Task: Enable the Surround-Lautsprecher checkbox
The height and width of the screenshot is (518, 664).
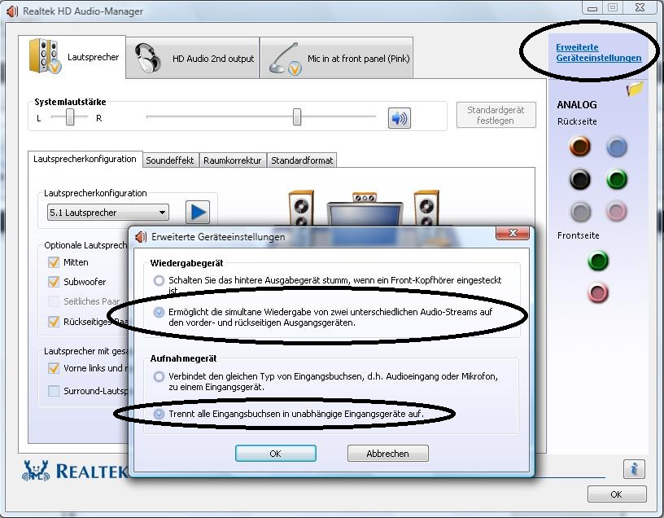Action: click(x=54, y=391)
